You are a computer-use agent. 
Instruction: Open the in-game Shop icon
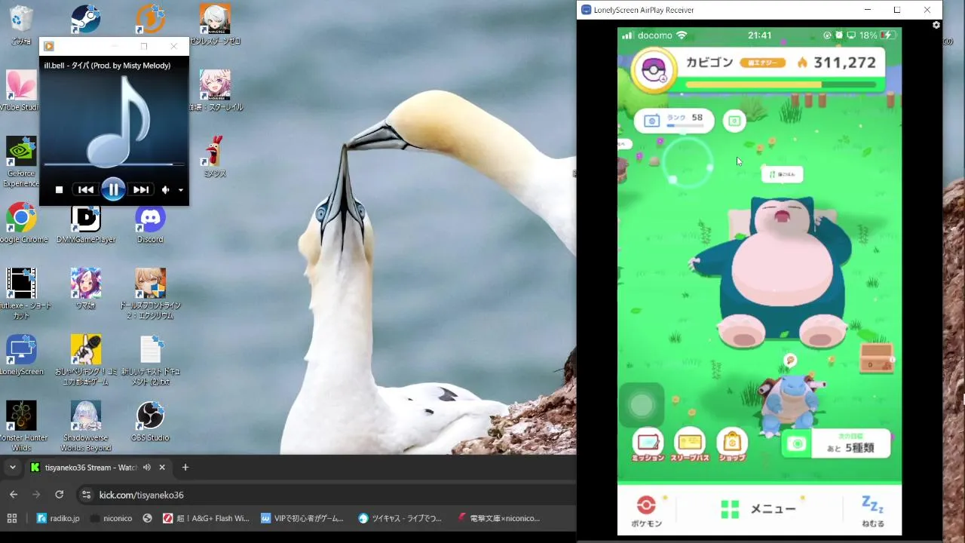[x=732, y=445]
